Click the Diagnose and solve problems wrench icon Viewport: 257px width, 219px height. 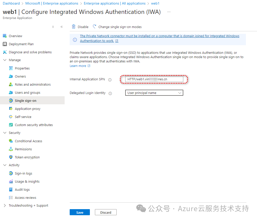pyautogui.click(x=5, y=52)
